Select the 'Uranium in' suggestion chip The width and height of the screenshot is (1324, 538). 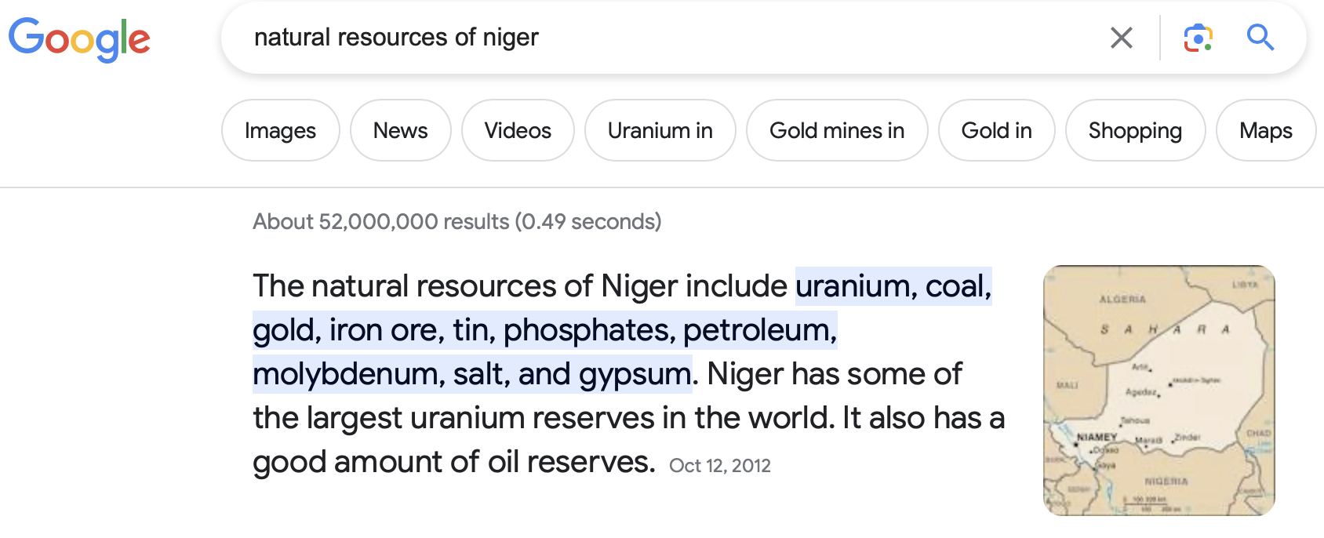(660, 130)
